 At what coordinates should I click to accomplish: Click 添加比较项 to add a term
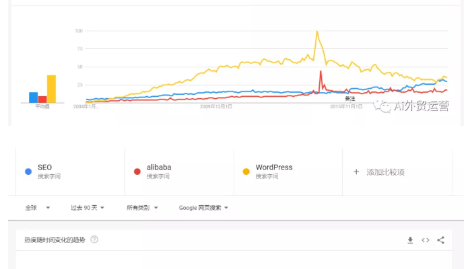point(385,172)
